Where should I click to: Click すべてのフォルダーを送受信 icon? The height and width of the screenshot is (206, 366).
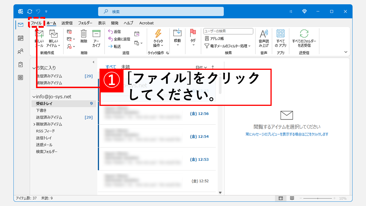point(304,39)
